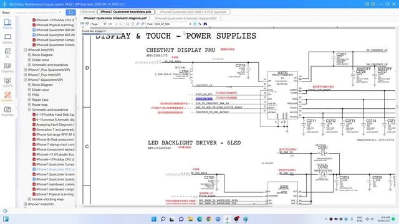Expand iPhone7_Plus-Intel(VIP) node
The height and width of the screenshot is (224, 399).
(x=26, y=75)
